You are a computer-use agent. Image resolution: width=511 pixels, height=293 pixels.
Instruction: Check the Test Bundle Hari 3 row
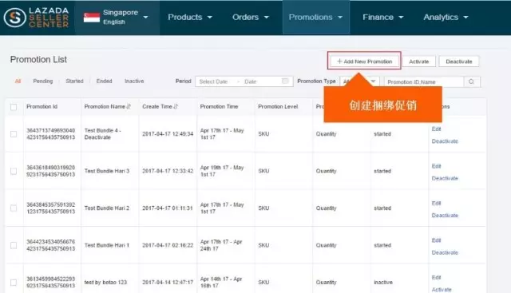pyautogui.click(x=14, y=171)
